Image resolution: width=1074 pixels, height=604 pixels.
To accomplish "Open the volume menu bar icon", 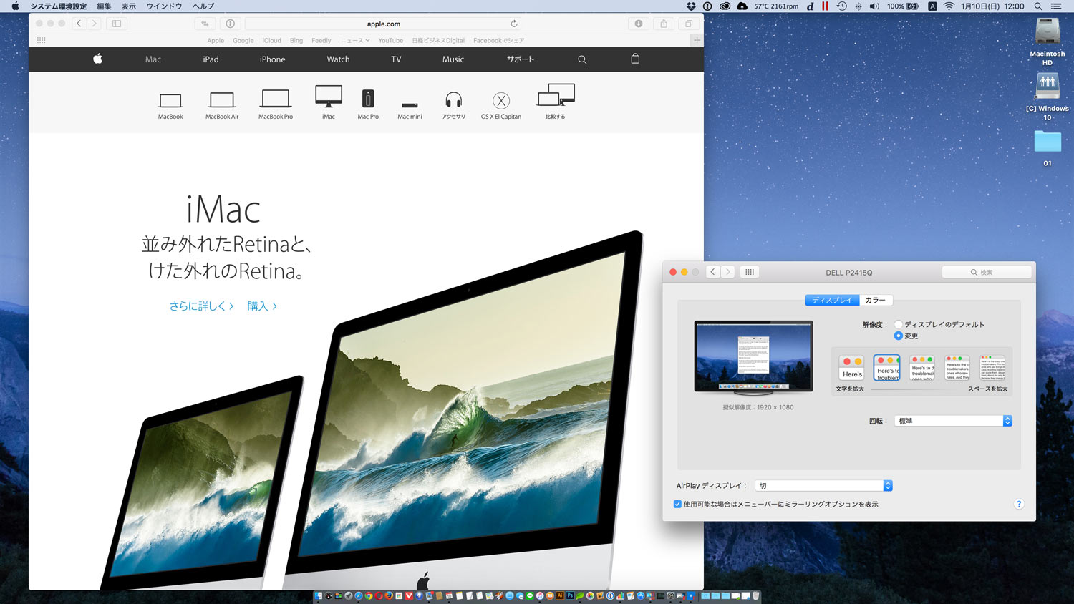I will coord(874,6).
